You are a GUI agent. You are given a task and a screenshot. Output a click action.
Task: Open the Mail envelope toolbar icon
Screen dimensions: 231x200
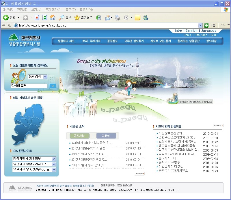pyautogui.click(x=108, y=18)
